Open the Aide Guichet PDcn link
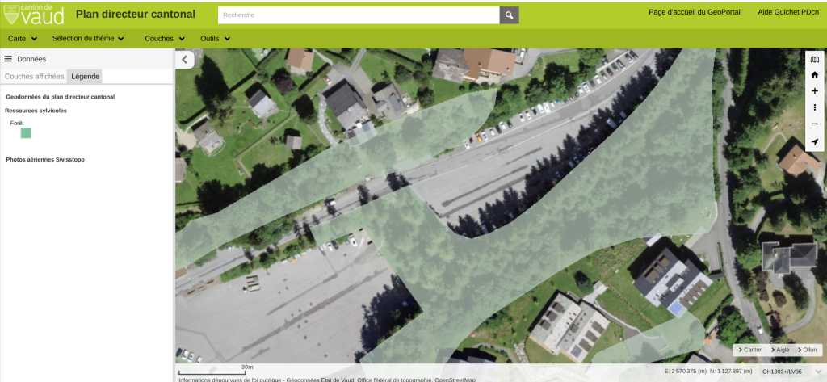The width and height of the screenshot is (827, 382). click(x=787, y=12)
